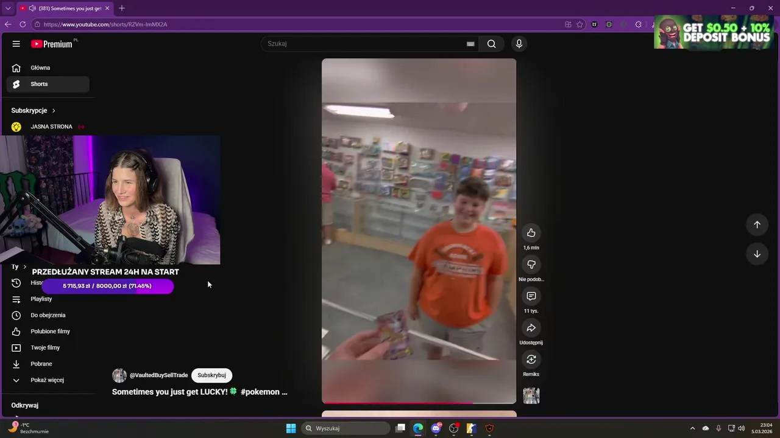Open Pobrane downloads in sidebar

(48, 364)
